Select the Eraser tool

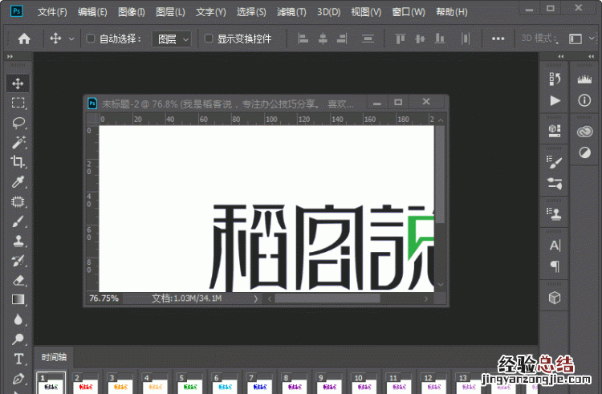pos(18,280)
